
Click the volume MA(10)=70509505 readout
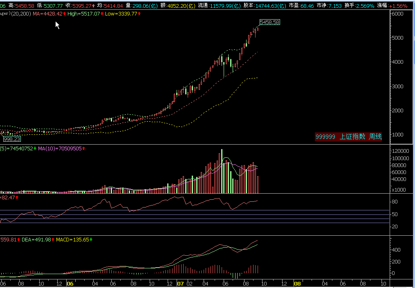click(x=62, y=149)
